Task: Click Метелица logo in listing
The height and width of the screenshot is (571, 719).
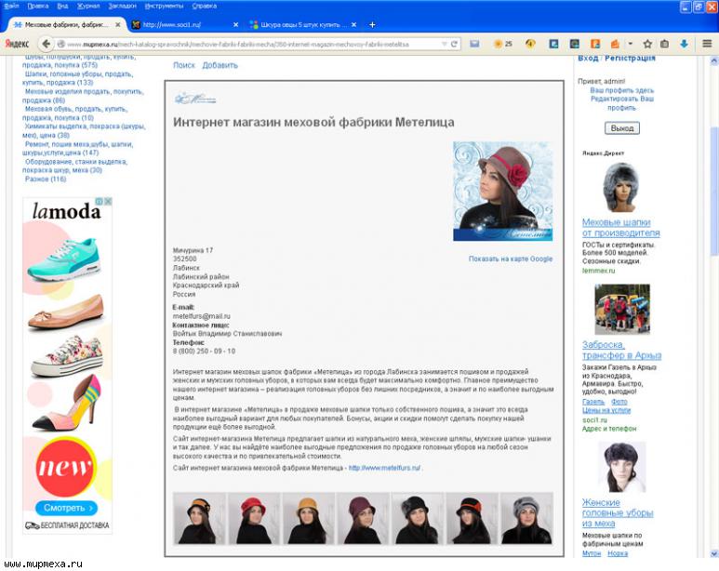Action: coord(195,99)
